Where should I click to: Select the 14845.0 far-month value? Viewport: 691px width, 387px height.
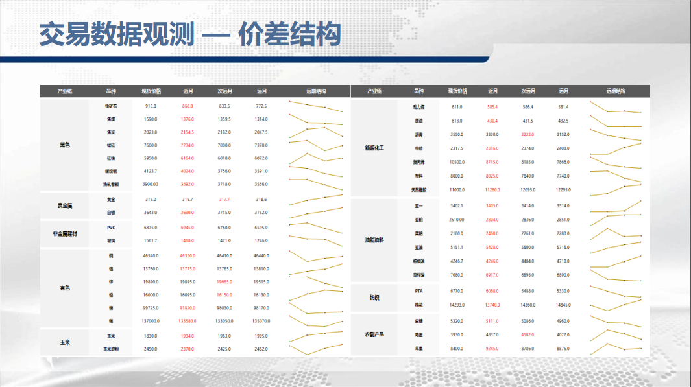click(563, 305)
